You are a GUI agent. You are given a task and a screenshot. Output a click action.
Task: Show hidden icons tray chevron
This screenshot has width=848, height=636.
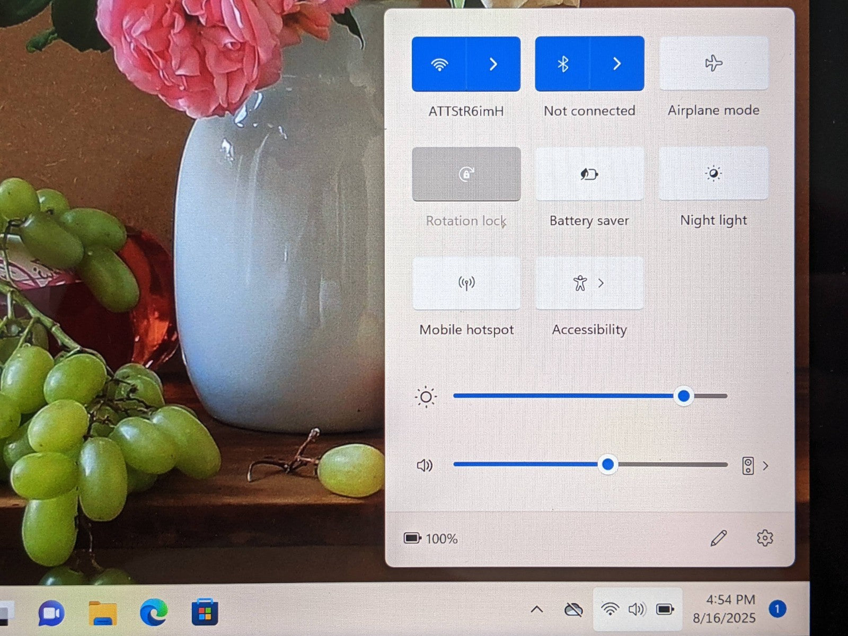pos(536,609)
